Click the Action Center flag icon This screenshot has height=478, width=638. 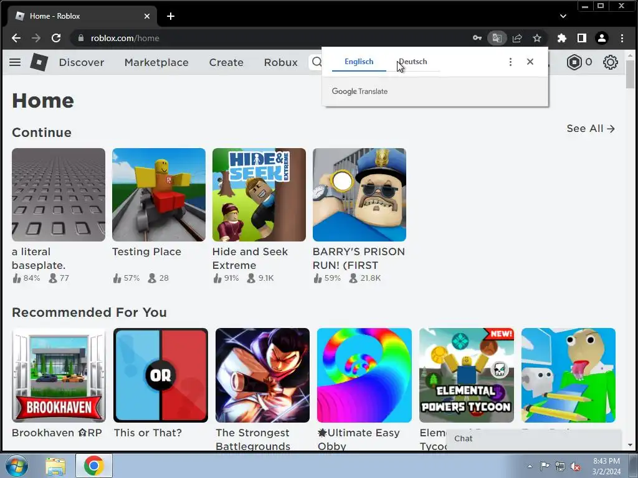pyautogui.click(x=545, y=466)
